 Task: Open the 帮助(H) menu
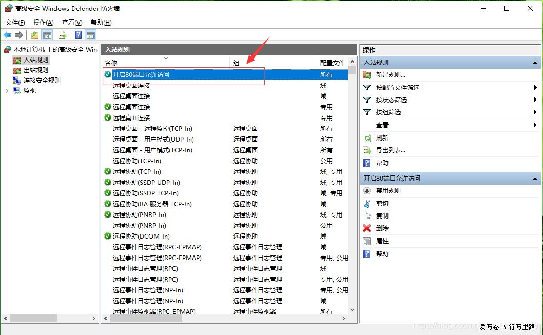point(101,23)
